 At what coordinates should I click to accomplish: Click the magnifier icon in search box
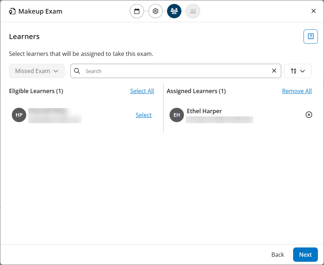[77, 71]
